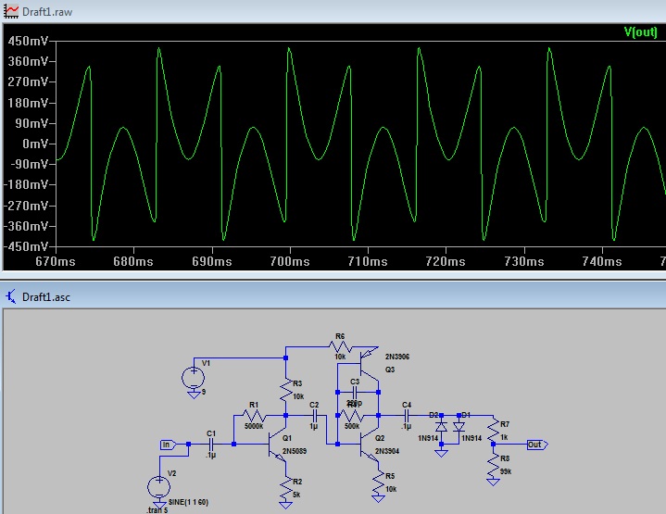
Task: Click the 450mV vertical axis label
Action: point(26,42)
